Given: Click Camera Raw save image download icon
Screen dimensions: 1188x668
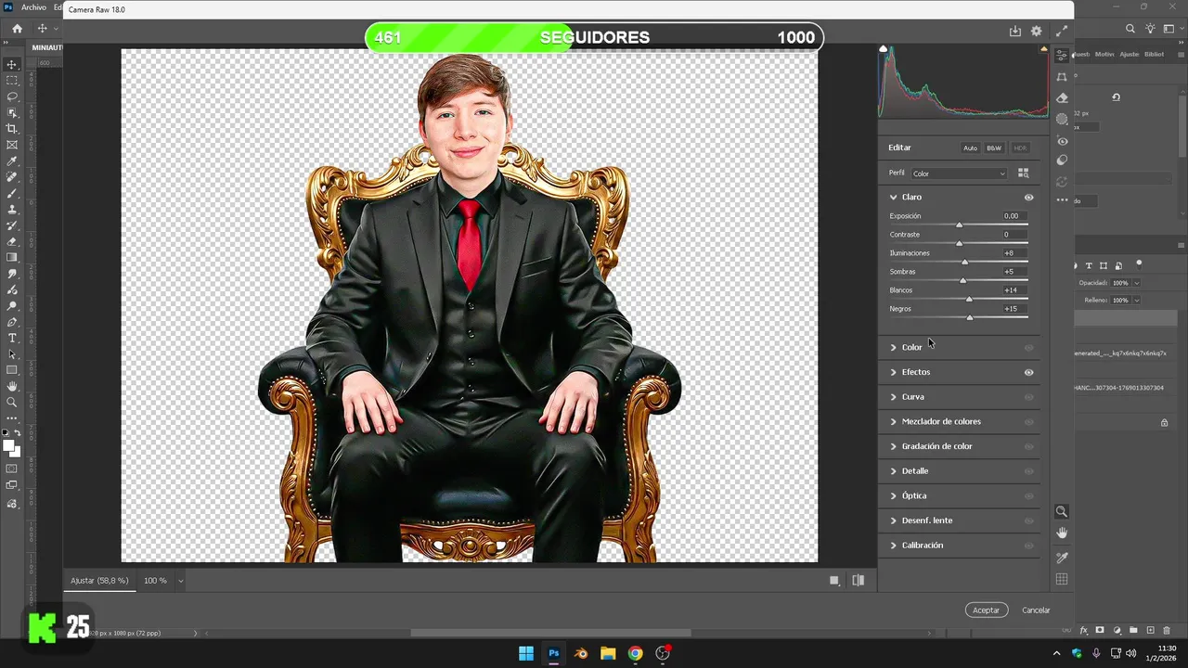Looking at the screenshot, I should [x=1015, y=31].
